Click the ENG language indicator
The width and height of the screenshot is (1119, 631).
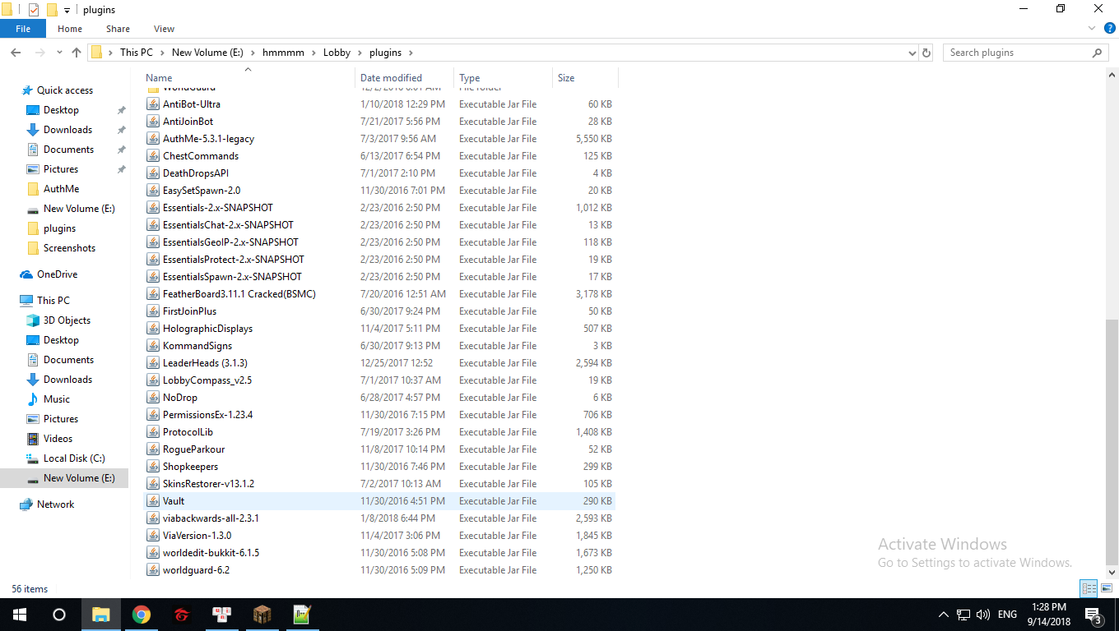tap(1007, 614)
